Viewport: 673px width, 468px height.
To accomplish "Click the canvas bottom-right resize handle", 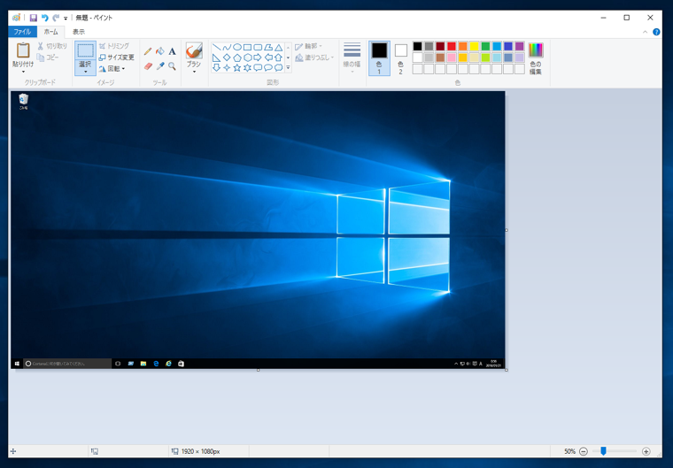I will (507, 370).
